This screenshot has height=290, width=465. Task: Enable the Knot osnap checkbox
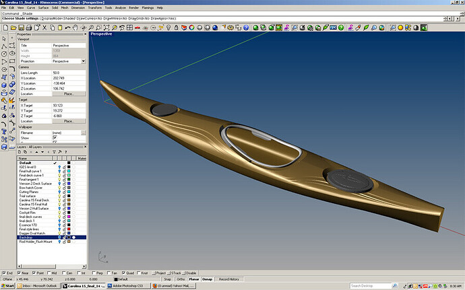pos(139,273)
